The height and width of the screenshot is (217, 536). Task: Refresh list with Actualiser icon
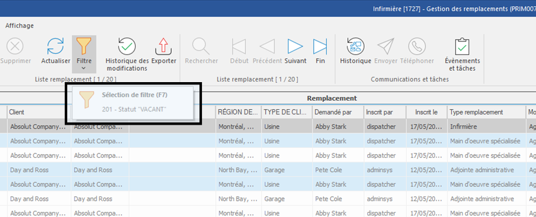point(55,46)
